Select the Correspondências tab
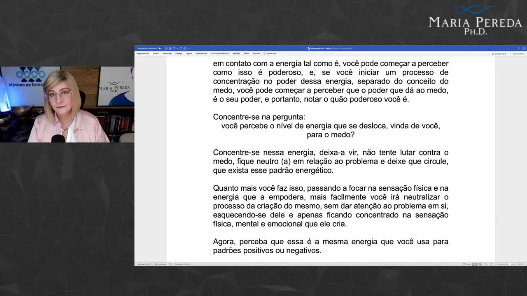527x296 pixels. 220,53
